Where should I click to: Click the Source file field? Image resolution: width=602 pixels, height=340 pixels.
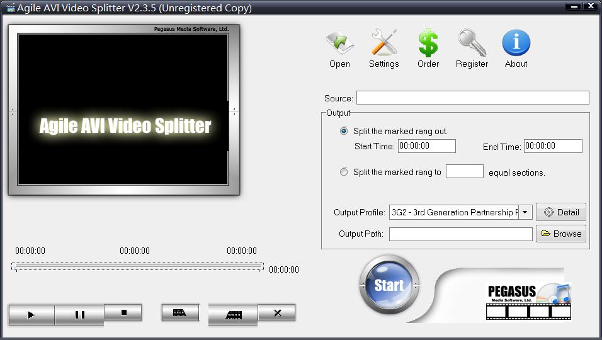point(473,98)
